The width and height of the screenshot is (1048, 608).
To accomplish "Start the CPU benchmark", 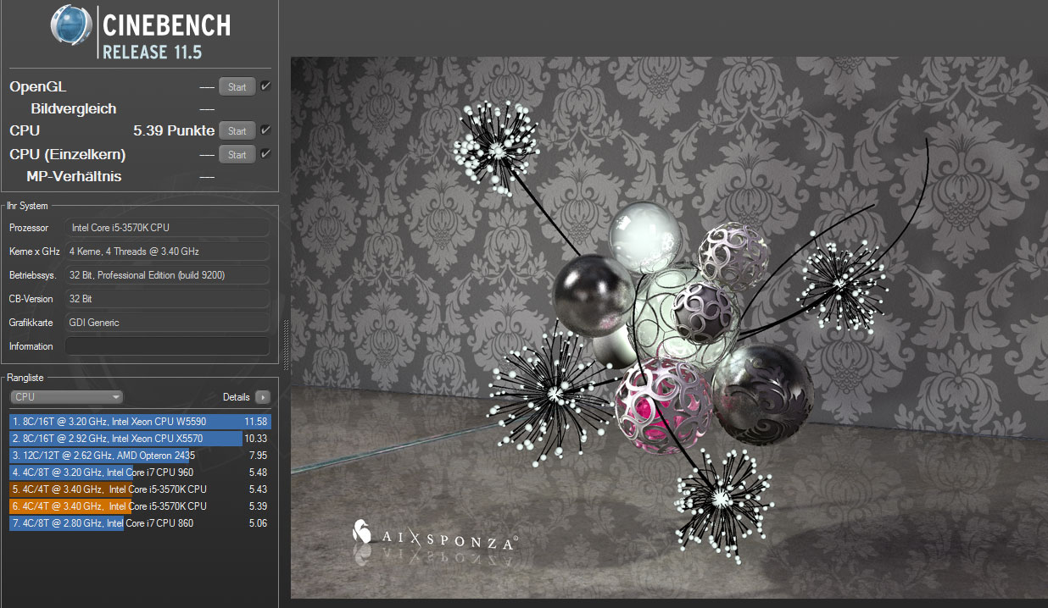I will coord(237,130).
